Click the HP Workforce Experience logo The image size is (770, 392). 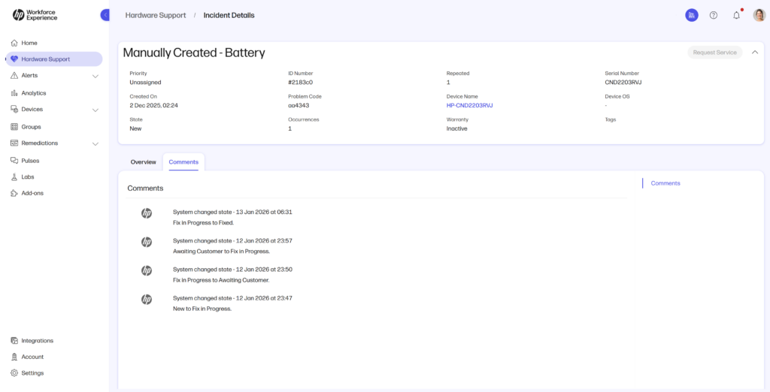[x=35, y=15]
